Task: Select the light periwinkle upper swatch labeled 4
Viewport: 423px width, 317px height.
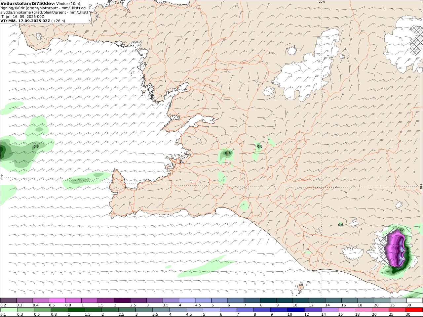Action: [x=187, y=300]
